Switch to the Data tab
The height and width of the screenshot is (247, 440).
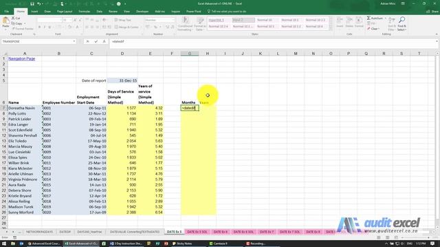tap(99, 12)
